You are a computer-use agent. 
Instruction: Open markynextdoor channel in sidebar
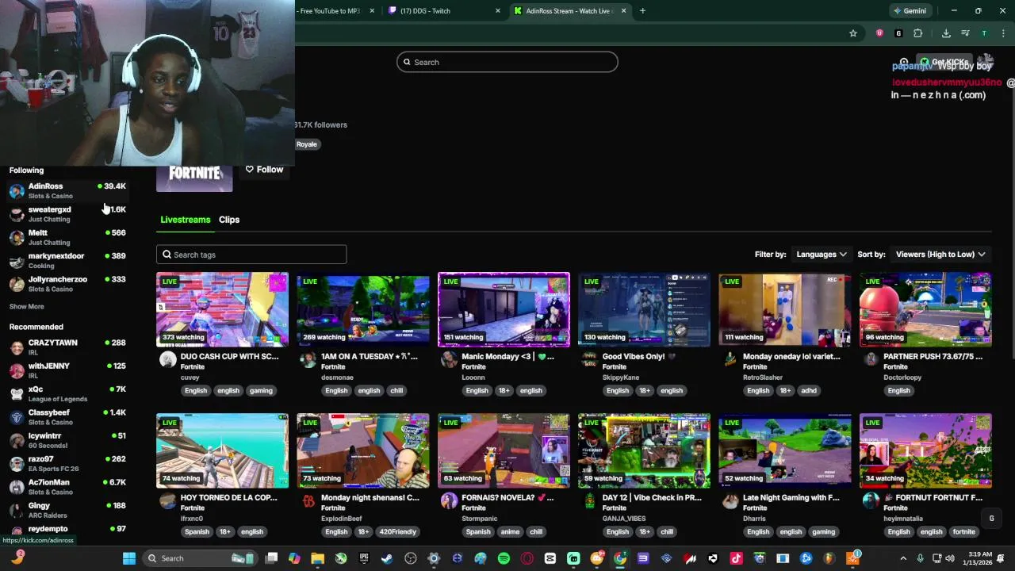point(67,260)
